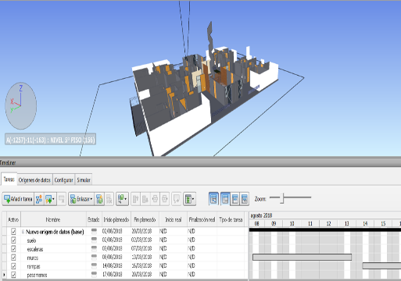This screenshot has height=281, width=401.
Task: Click the status icon of Nuevo origen de datos
Action: point(94,231)
